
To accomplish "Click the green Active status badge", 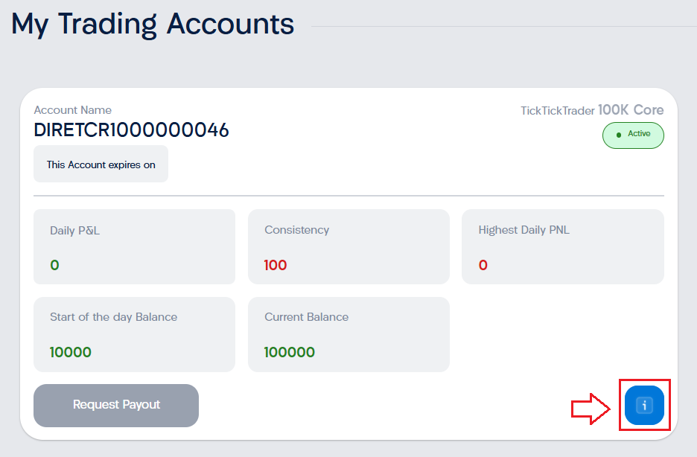I will coord(633,135).
